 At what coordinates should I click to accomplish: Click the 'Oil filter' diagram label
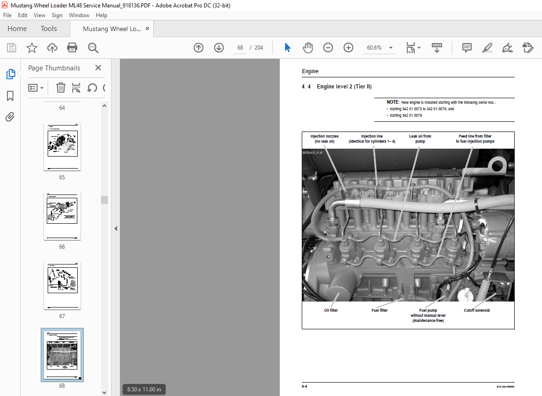(x=331, y=310)
